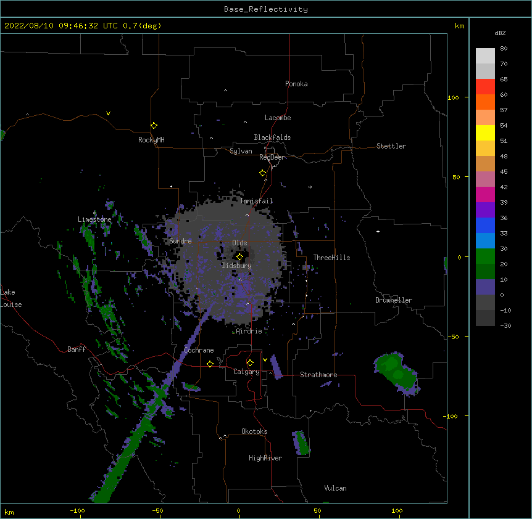Screen dimensions: 532x519
Task: Click the HighRiver city label
Action: click(265, 458)
